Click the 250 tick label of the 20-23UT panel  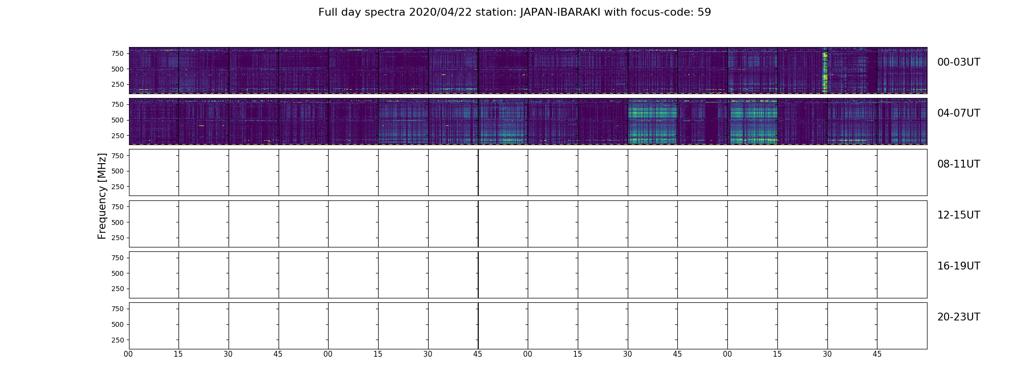[118, 340]
